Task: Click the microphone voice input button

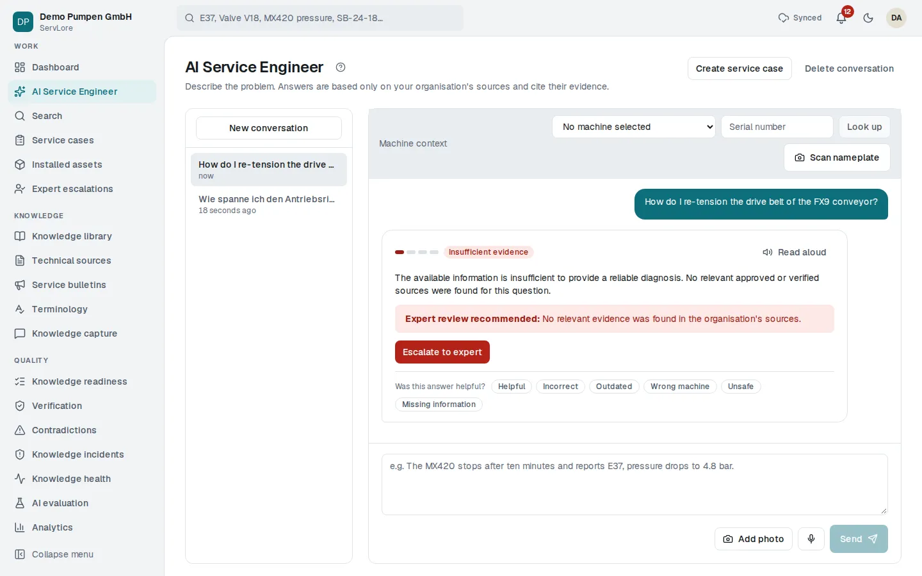Action: [x=811, y=539]
